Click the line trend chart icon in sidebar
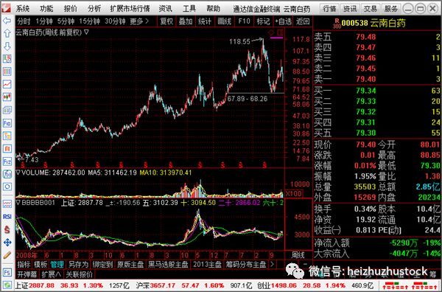 point(7,84)
